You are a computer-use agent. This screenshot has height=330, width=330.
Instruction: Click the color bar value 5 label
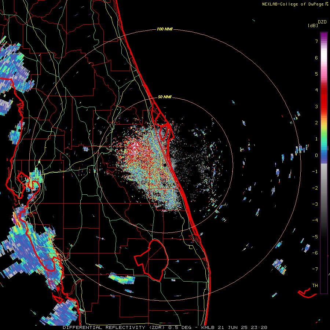(x=316, y=74)
